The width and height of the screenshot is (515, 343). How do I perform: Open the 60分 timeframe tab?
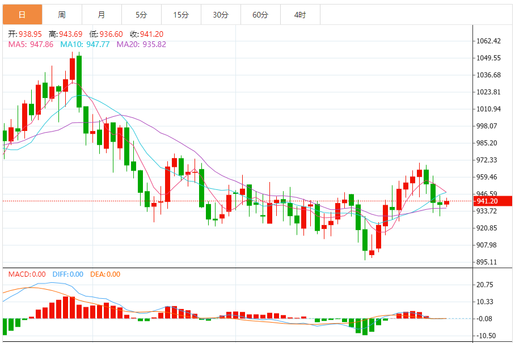(260, 15)
